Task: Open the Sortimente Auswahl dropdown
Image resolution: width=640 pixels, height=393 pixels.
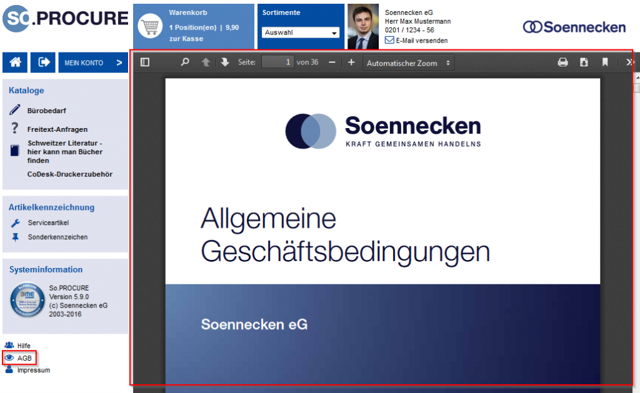Action: 301,32
